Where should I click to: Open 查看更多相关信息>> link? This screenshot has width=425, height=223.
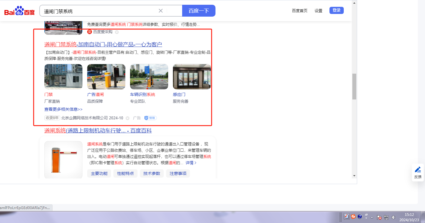coord(63,109)
